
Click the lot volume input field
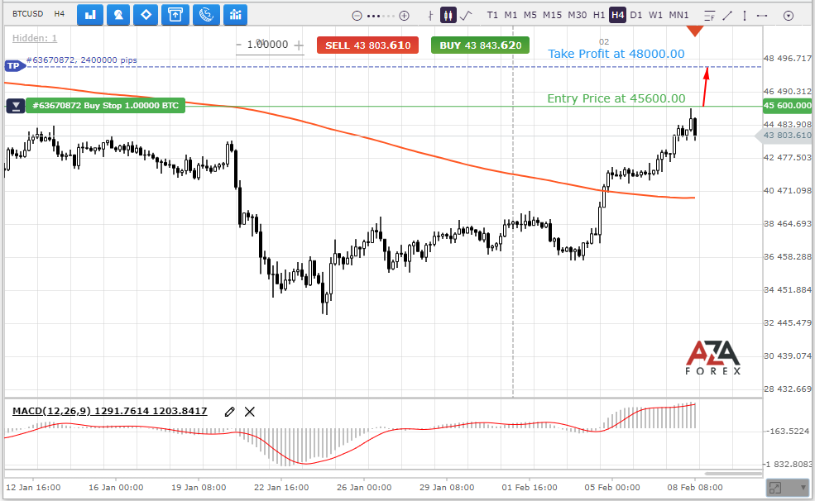tap(268, 45)
